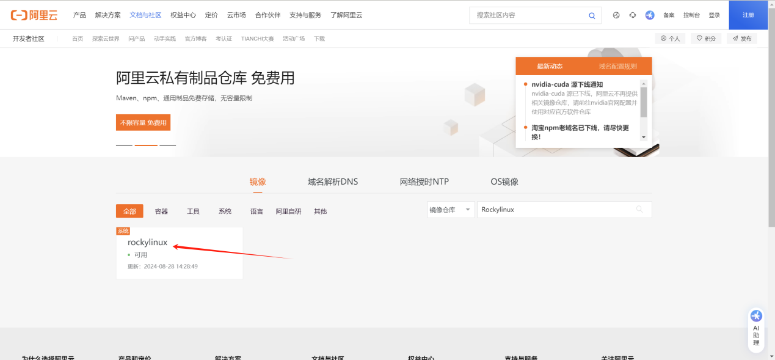This screenshot has width=775, height=360.
Task: Open the 备案 filing link
Action: pyautogui.click(x=669, y=15)
